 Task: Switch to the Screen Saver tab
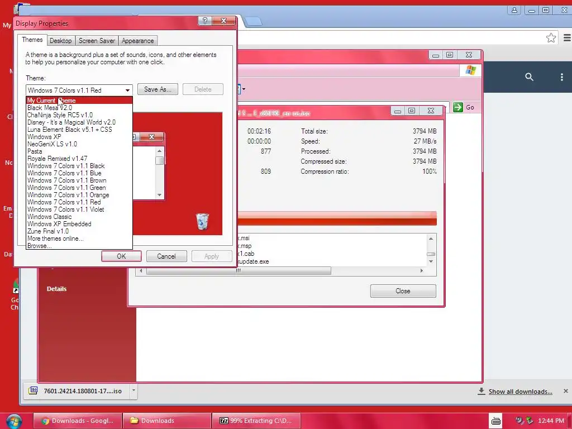coord(97,40)
